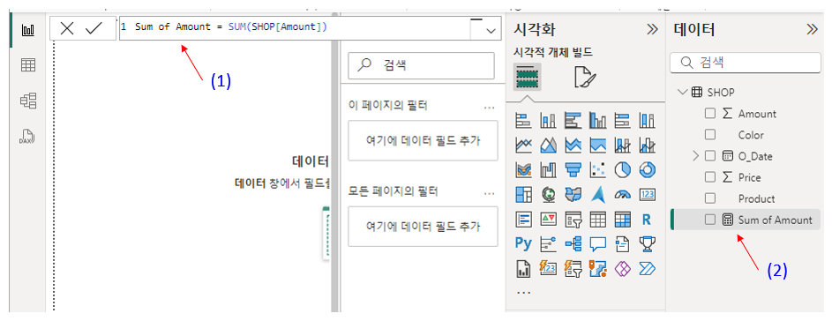Select the Format visual paintbrush icon
This screenshot has height=321, width=832.
coord(585,78)
